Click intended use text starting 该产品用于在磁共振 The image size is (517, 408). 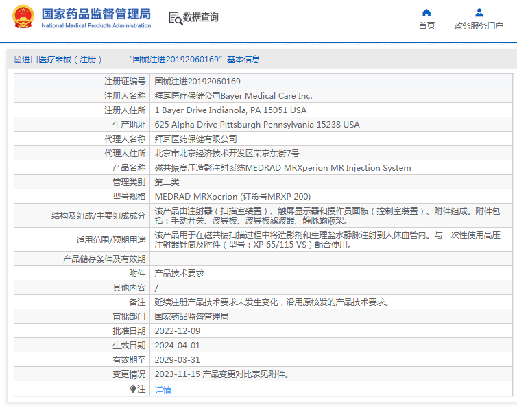[x=328, y=240]
